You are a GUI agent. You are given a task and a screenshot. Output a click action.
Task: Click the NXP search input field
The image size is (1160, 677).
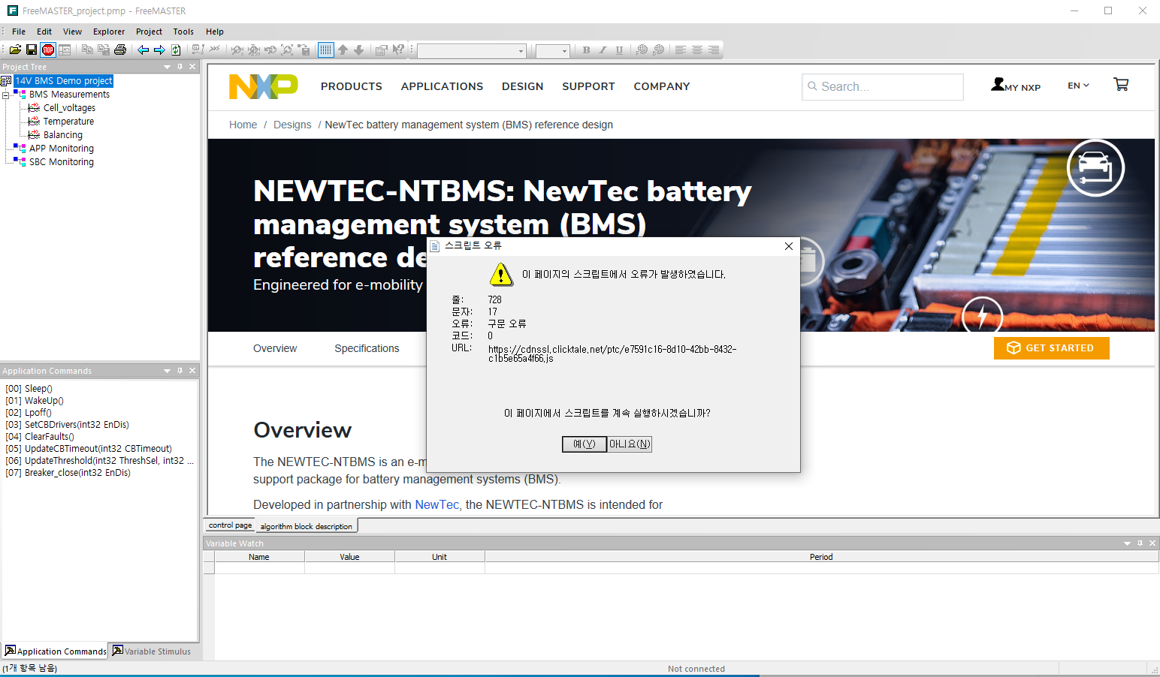click(x=883, y=86)
